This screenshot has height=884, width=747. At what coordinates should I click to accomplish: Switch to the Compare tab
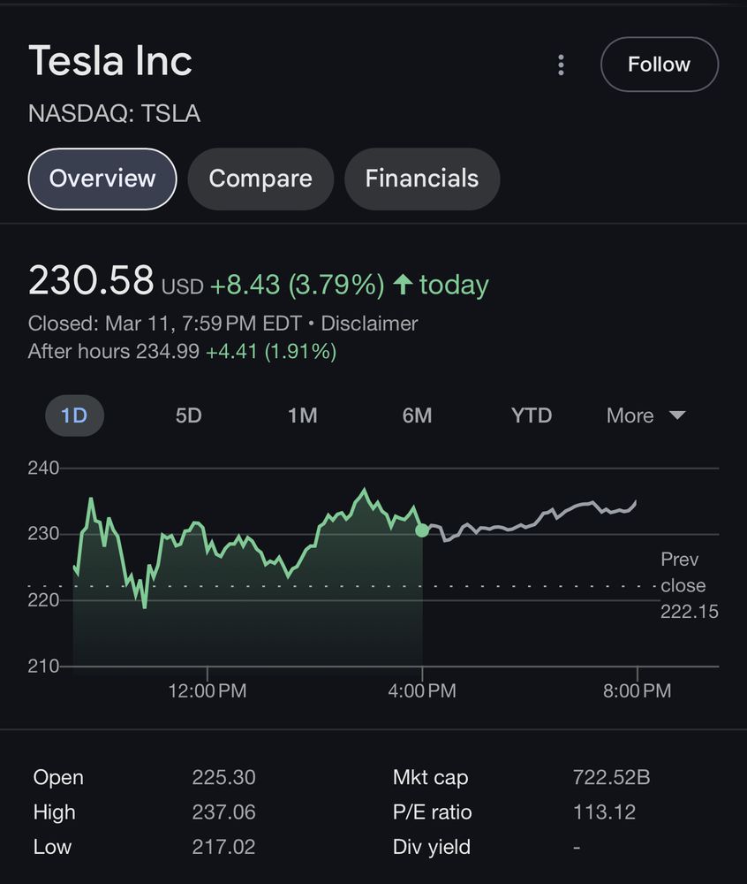click(x=260, y=179)
